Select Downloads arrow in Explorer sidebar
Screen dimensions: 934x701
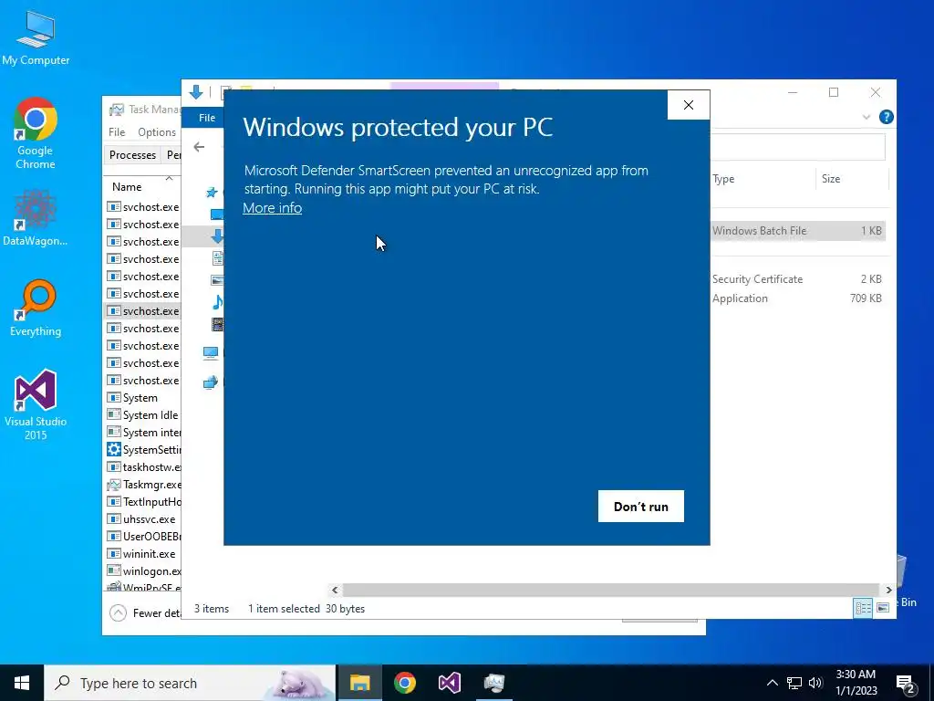point(217,236)
